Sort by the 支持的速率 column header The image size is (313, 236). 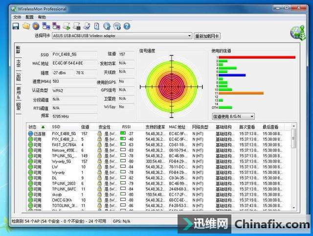click(156, 127)
